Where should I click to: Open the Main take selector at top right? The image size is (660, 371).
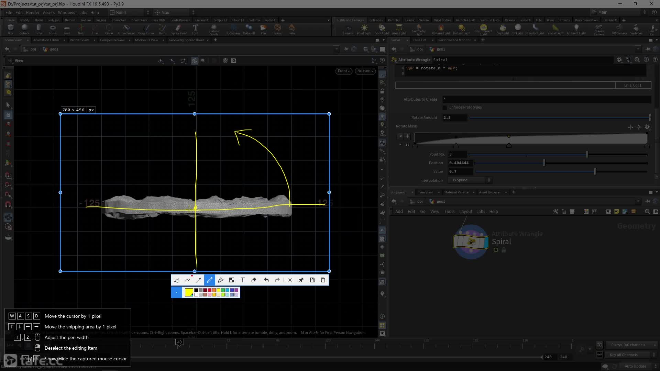(x=619, y=12)
